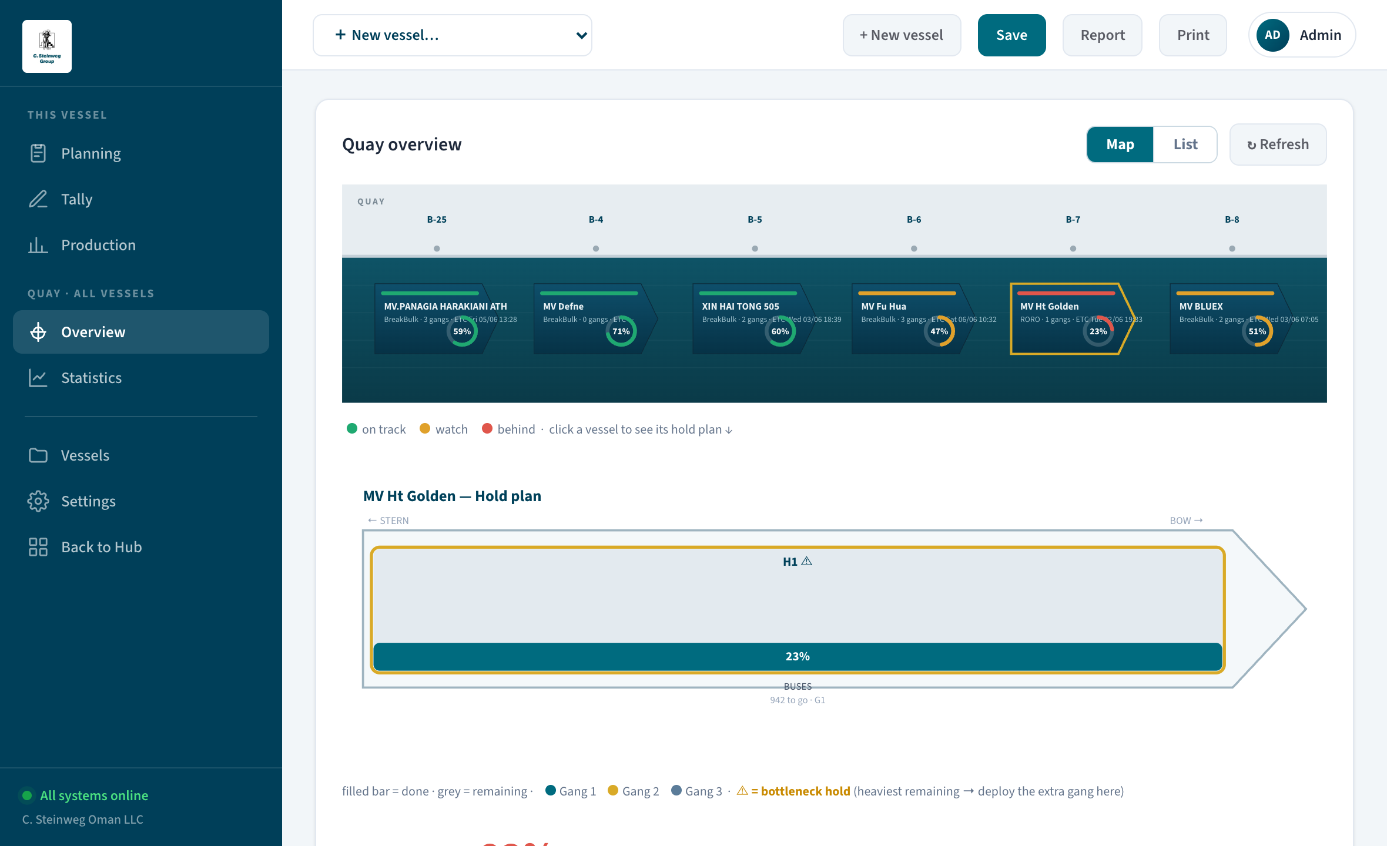Screen dimensions: 1387x846
Task: Click the "942 to go · G1" text
Action: (798, 700)
